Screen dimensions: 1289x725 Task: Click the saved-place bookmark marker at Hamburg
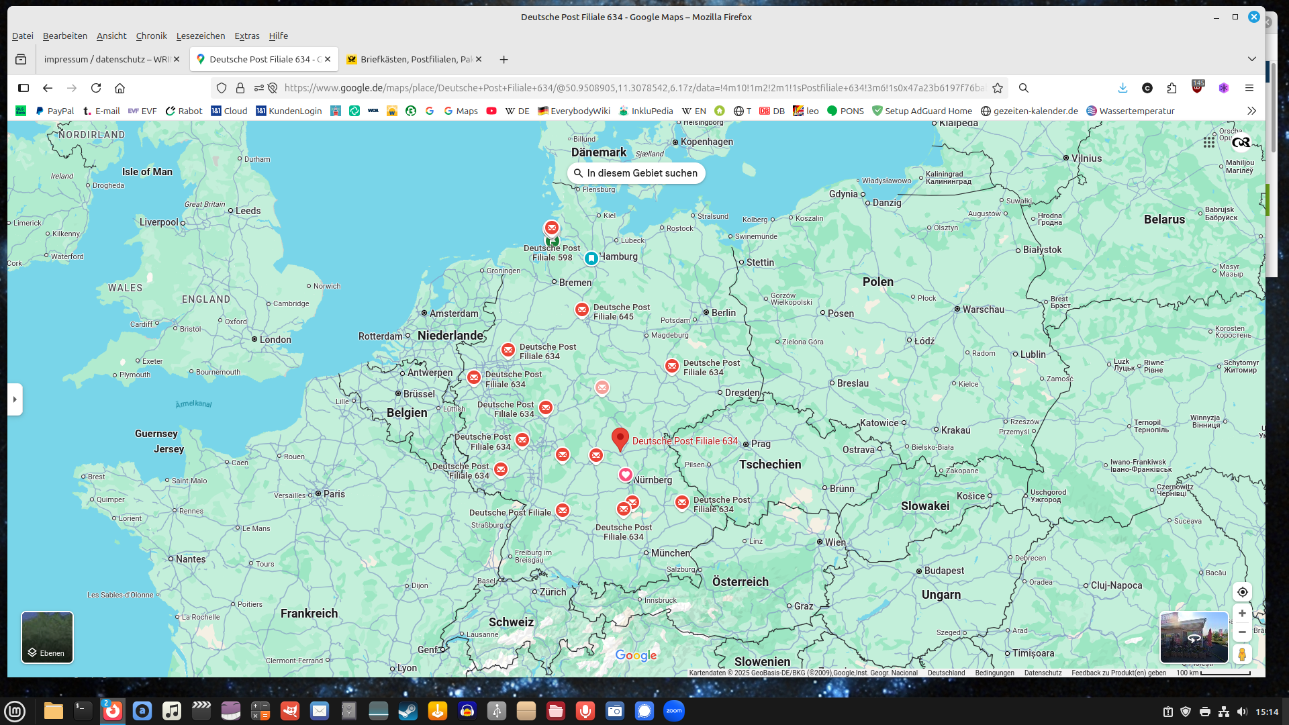tap(591, 258)
